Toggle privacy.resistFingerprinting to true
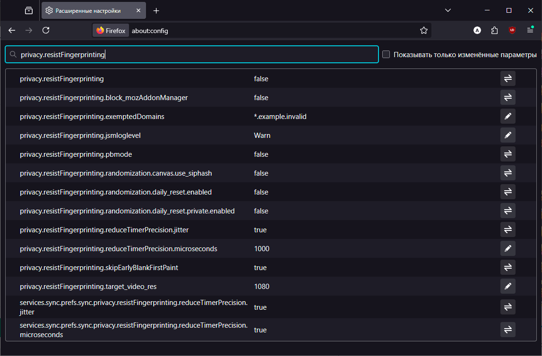Screen dimensions: 542x356 [508, 78]
